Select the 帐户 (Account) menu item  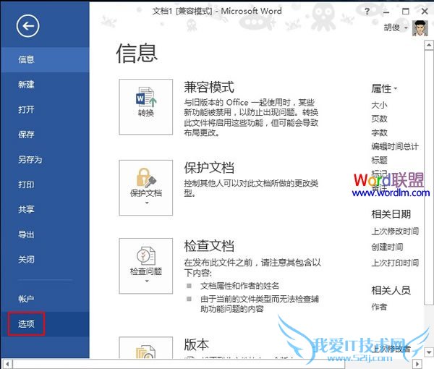[45, 299]
